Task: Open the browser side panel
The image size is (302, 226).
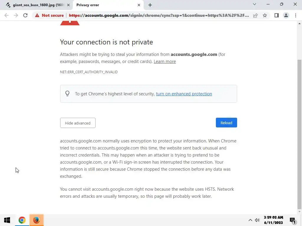Action: point(276,15)
